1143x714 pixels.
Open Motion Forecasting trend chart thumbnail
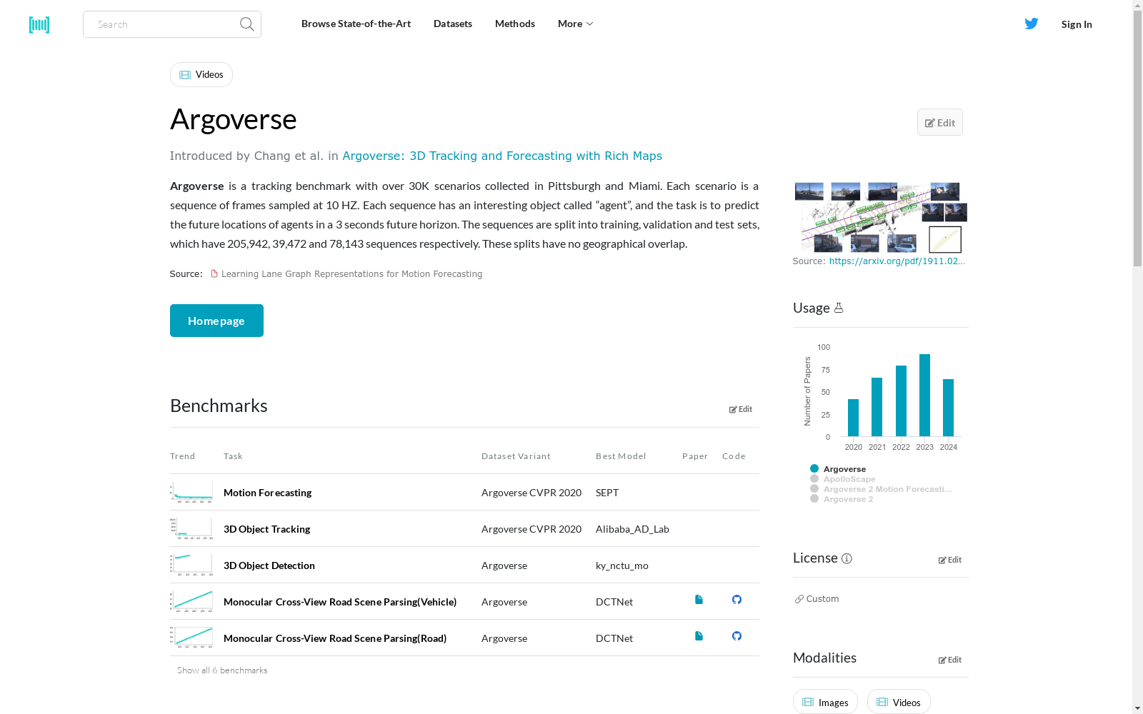click(191, 492)
